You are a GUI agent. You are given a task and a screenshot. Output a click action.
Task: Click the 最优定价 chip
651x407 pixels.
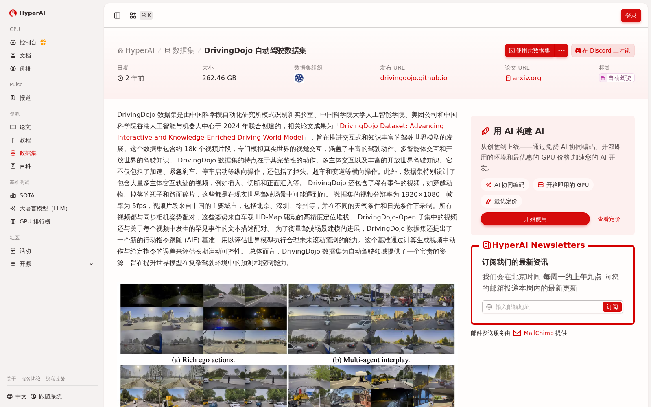[x=501, y=201]
